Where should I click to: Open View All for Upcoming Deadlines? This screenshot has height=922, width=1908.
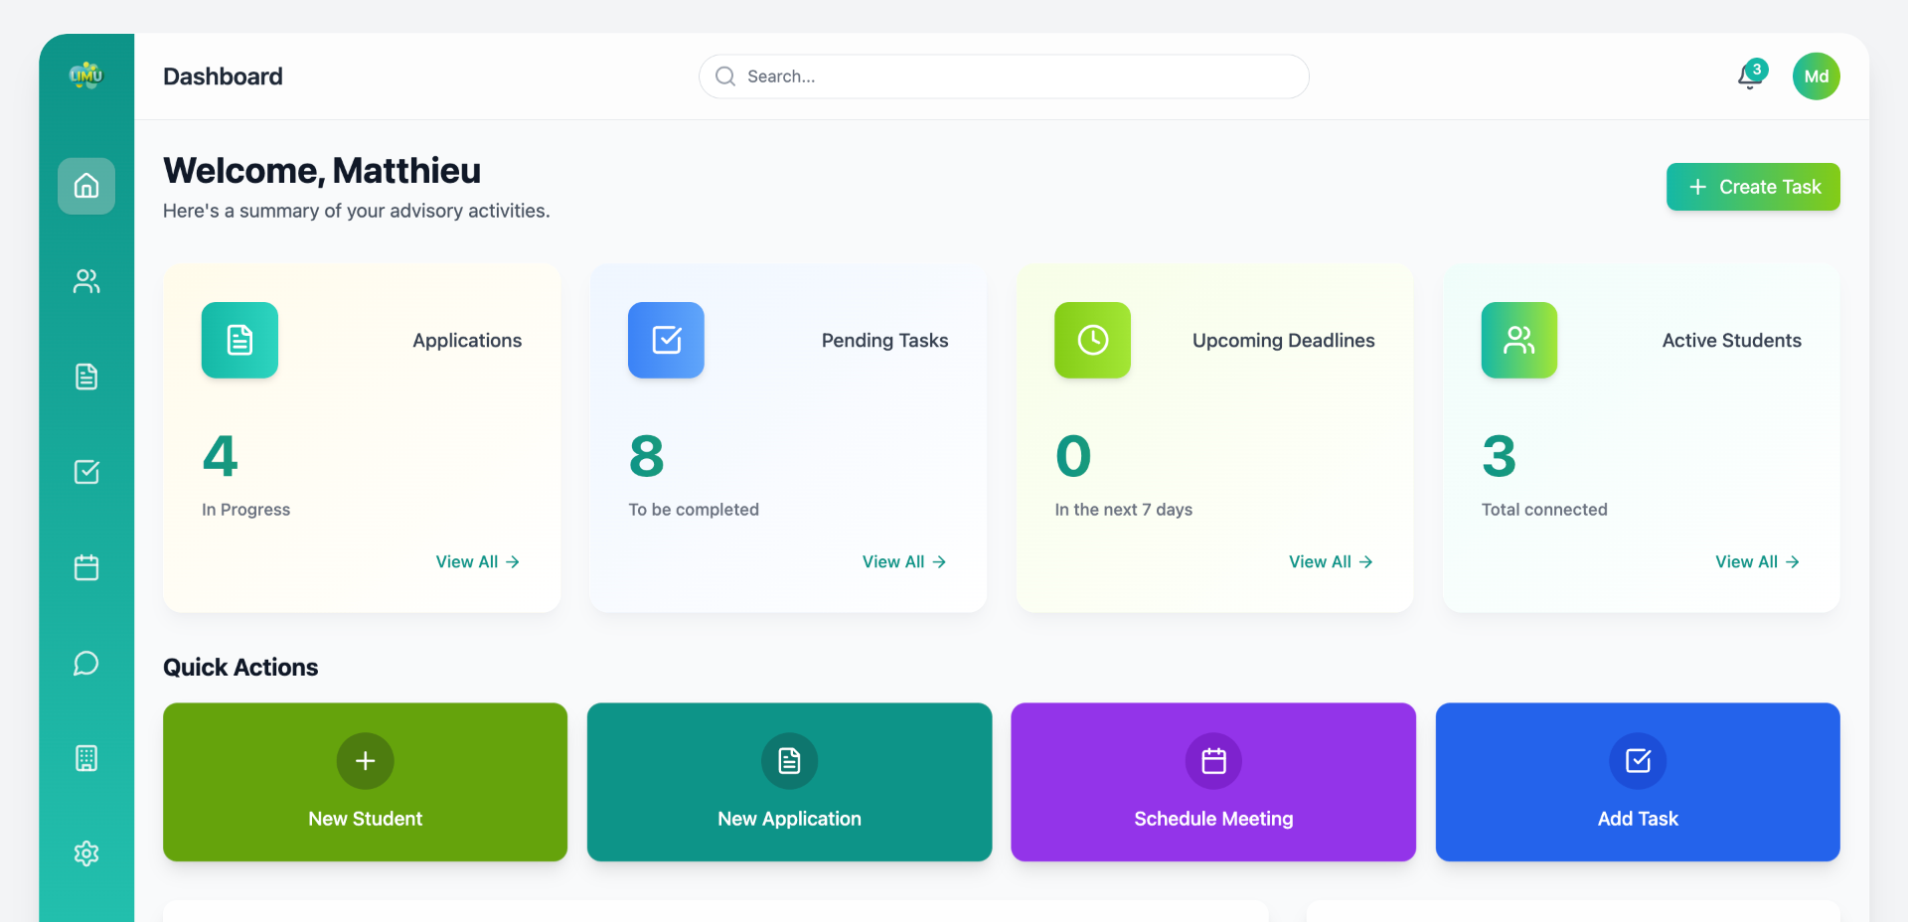pyautogui.click(x=1330, y=561)
